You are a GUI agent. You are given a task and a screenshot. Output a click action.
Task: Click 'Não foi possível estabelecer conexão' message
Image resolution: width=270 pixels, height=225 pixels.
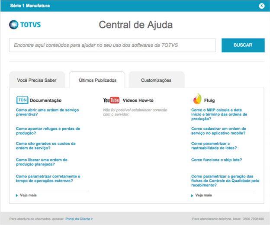pos(135,112)
